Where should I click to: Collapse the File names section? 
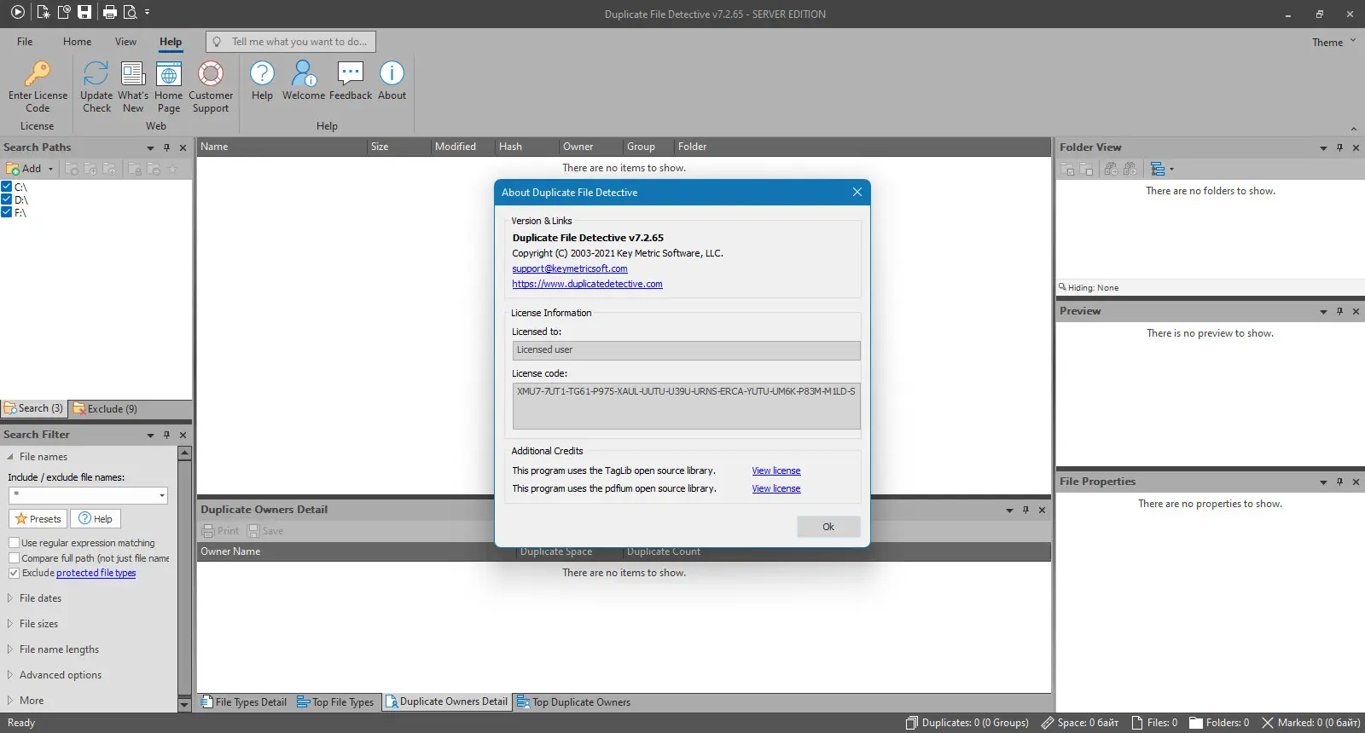click(x=9, y=457)
